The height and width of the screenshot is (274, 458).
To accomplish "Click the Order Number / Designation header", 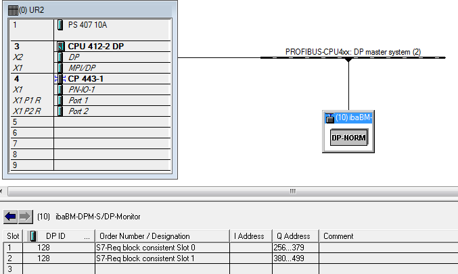I will 162,236.
